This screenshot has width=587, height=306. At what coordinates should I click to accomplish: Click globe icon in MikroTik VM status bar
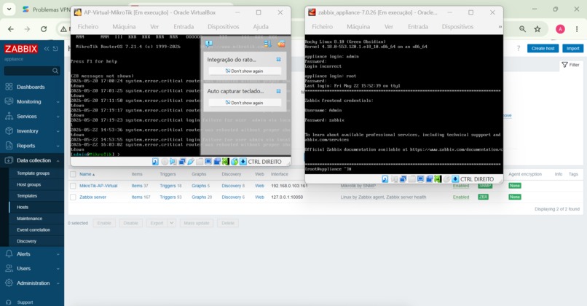coord(235,162)
